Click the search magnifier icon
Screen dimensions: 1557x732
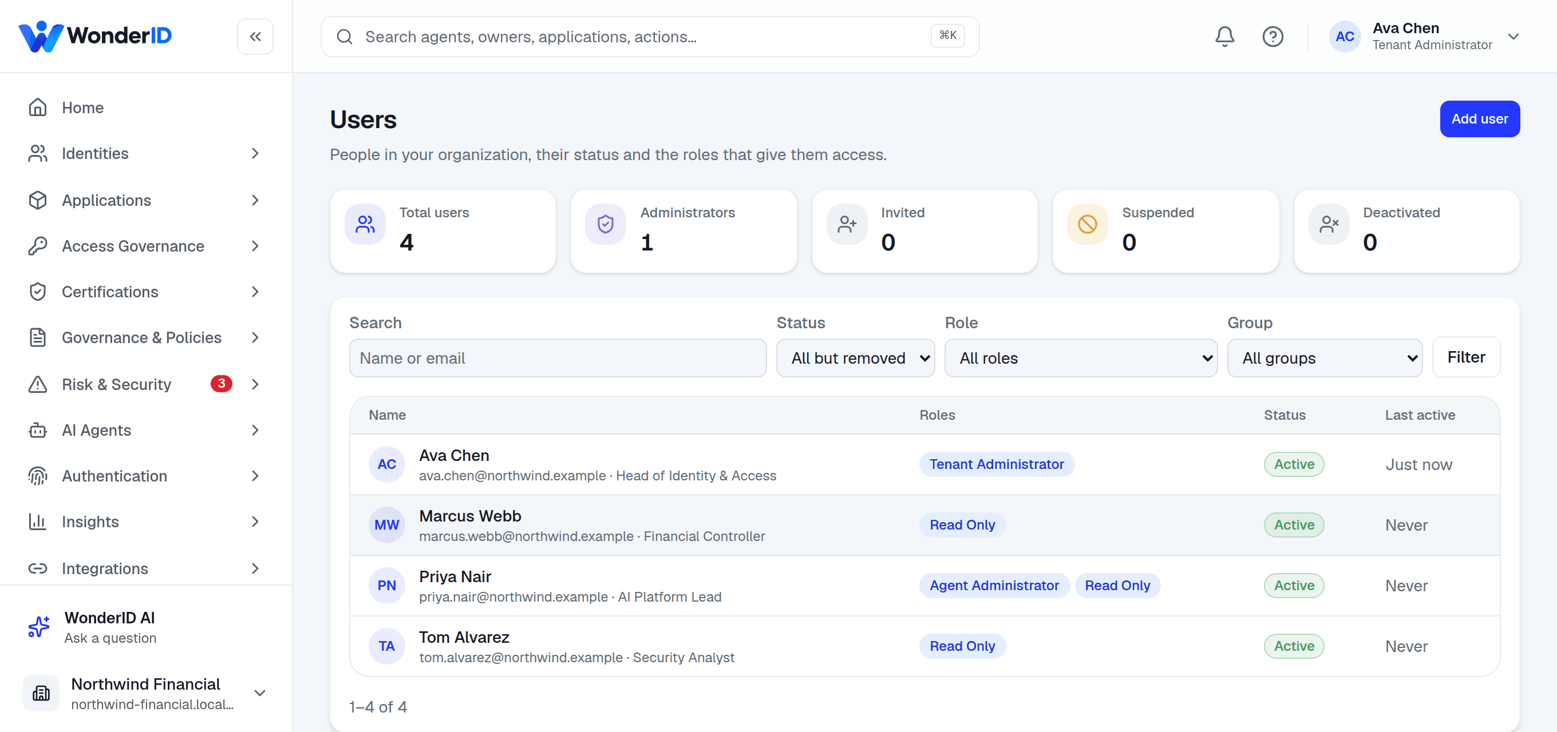click(345, 36)
